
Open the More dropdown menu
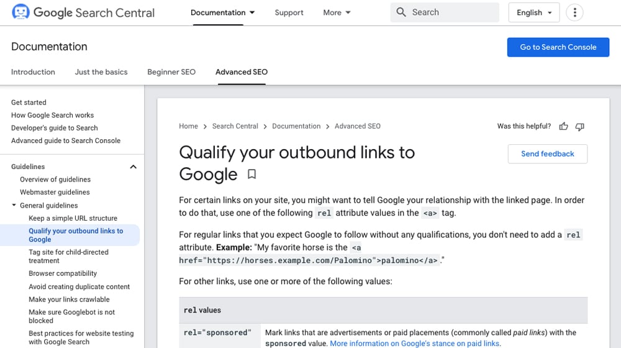[x=337, y=12]
